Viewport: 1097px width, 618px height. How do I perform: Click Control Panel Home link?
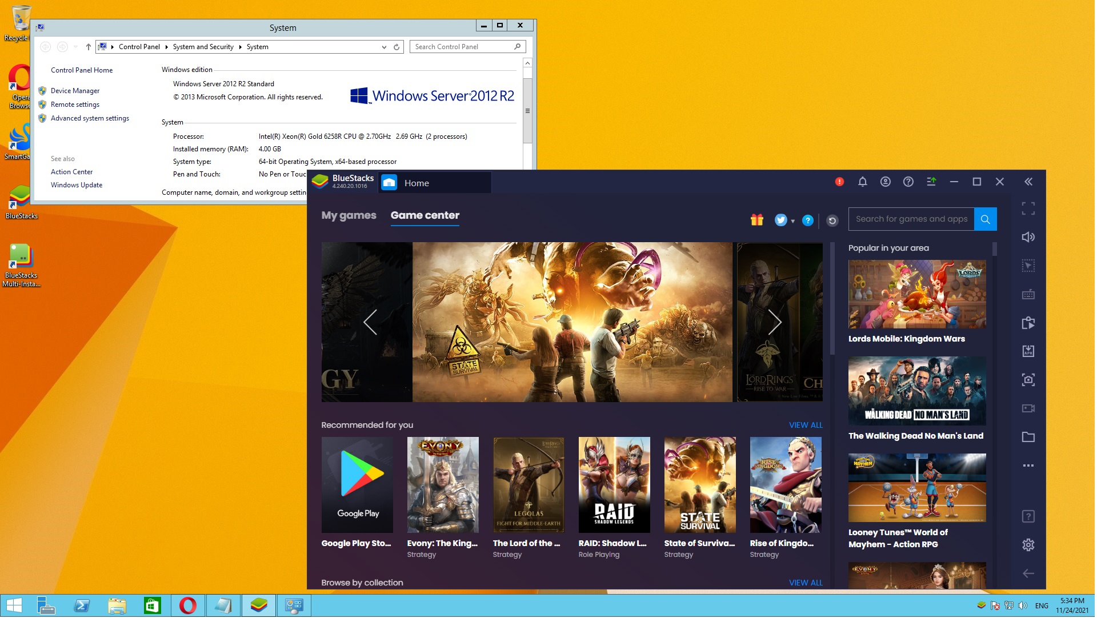82,71
